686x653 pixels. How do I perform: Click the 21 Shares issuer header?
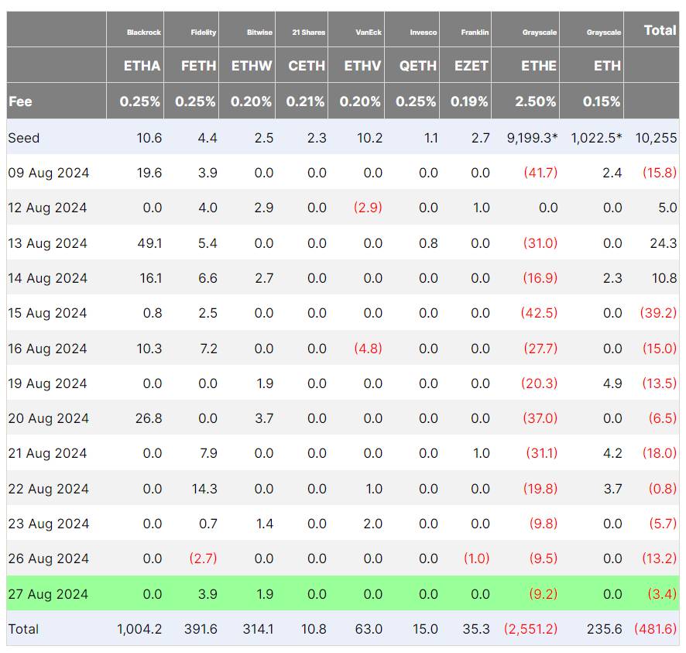(308, 33)
